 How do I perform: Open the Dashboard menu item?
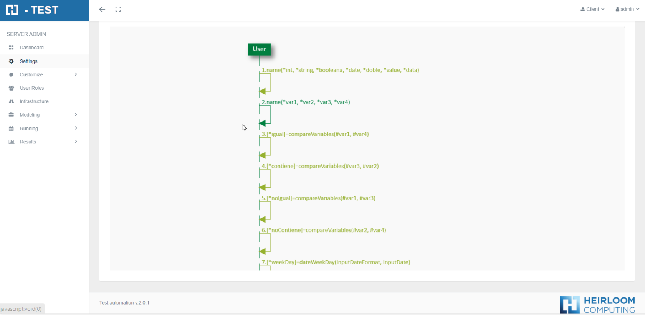coord(31,48)
